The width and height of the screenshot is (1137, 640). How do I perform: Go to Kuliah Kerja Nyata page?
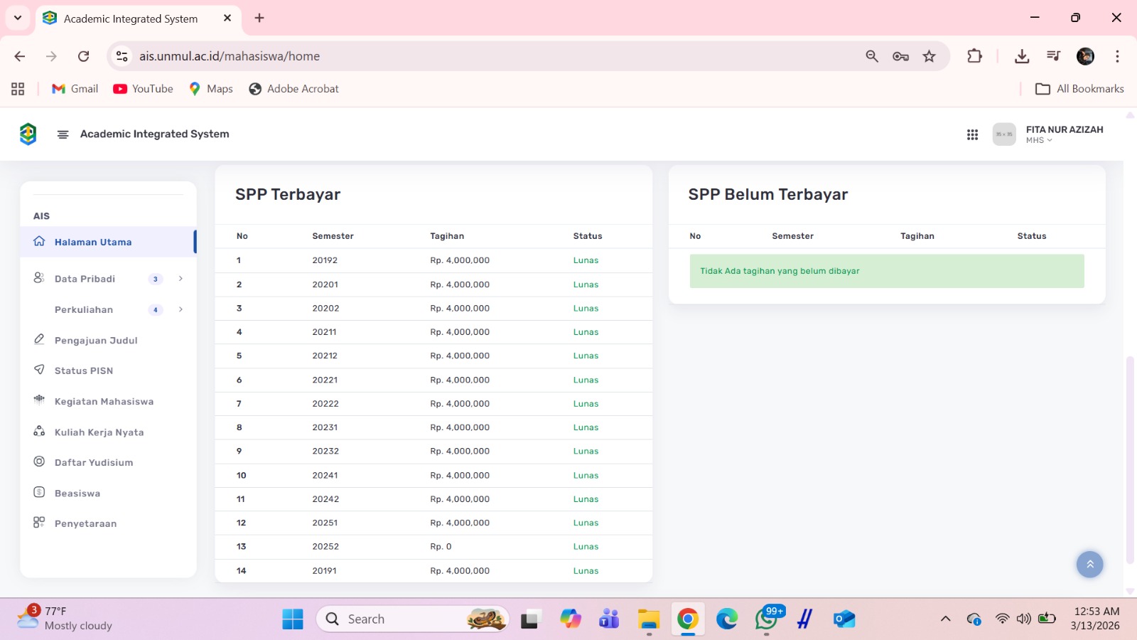click(x=99, y=432)
